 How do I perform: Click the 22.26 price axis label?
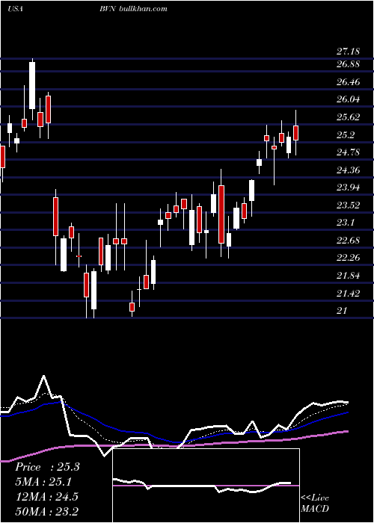[348, 258]
